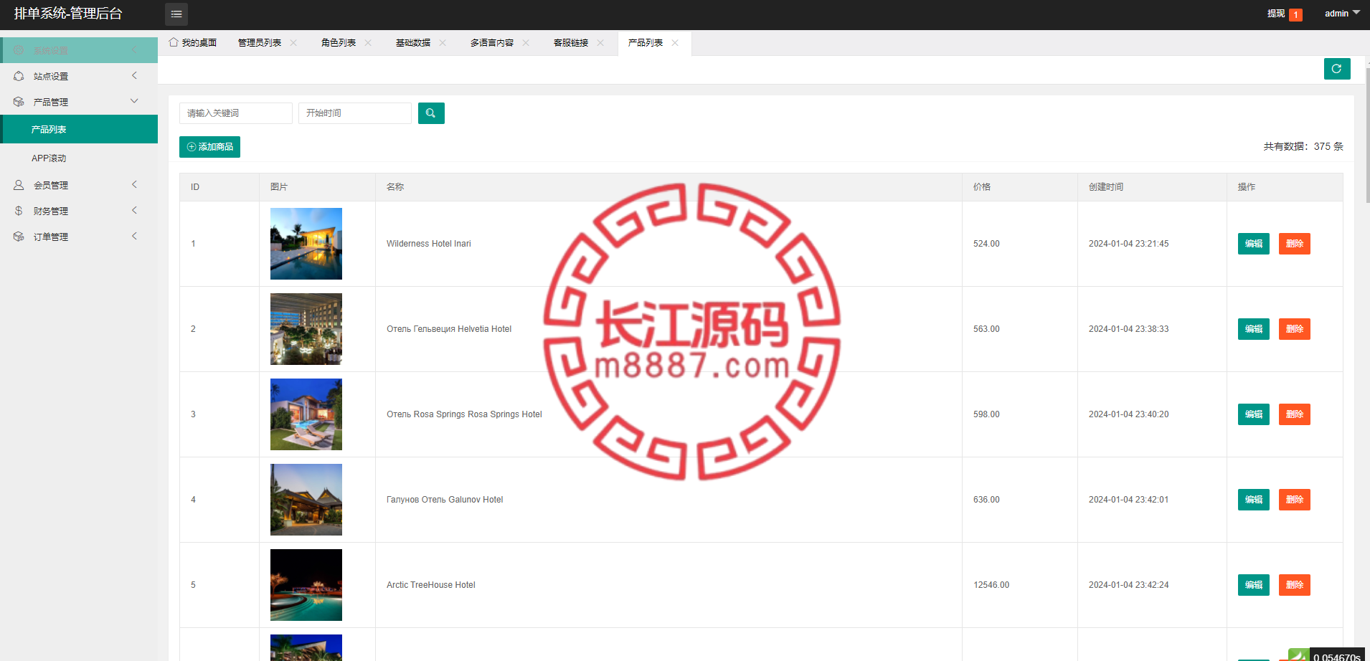Click the 共有数据 375 条 count text

(x=1303, y=146)
